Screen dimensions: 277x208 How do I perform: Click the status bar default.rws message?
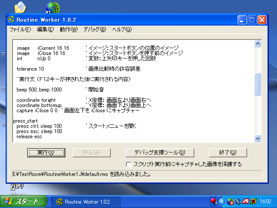pyautogui.click(x=137, y=174)
